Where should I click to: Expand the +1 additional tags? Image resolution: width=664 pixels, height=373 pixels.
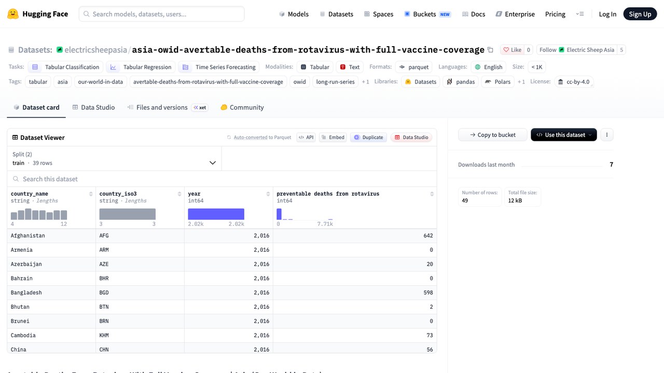(x=366, y=82)
